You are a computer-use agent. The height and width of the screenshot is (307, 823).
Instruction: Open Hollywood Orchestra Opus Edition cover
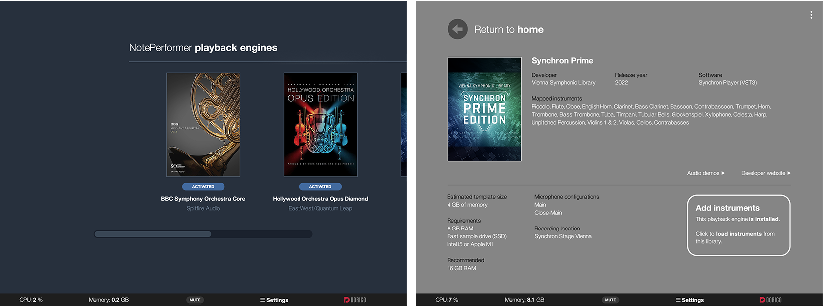(x=320, y=125)
